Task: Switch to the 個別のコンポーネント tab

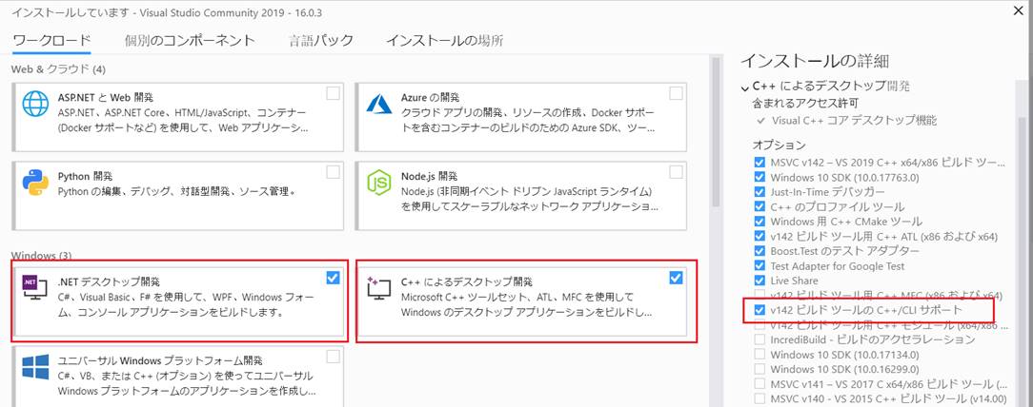Action: [x=190, y=40]
